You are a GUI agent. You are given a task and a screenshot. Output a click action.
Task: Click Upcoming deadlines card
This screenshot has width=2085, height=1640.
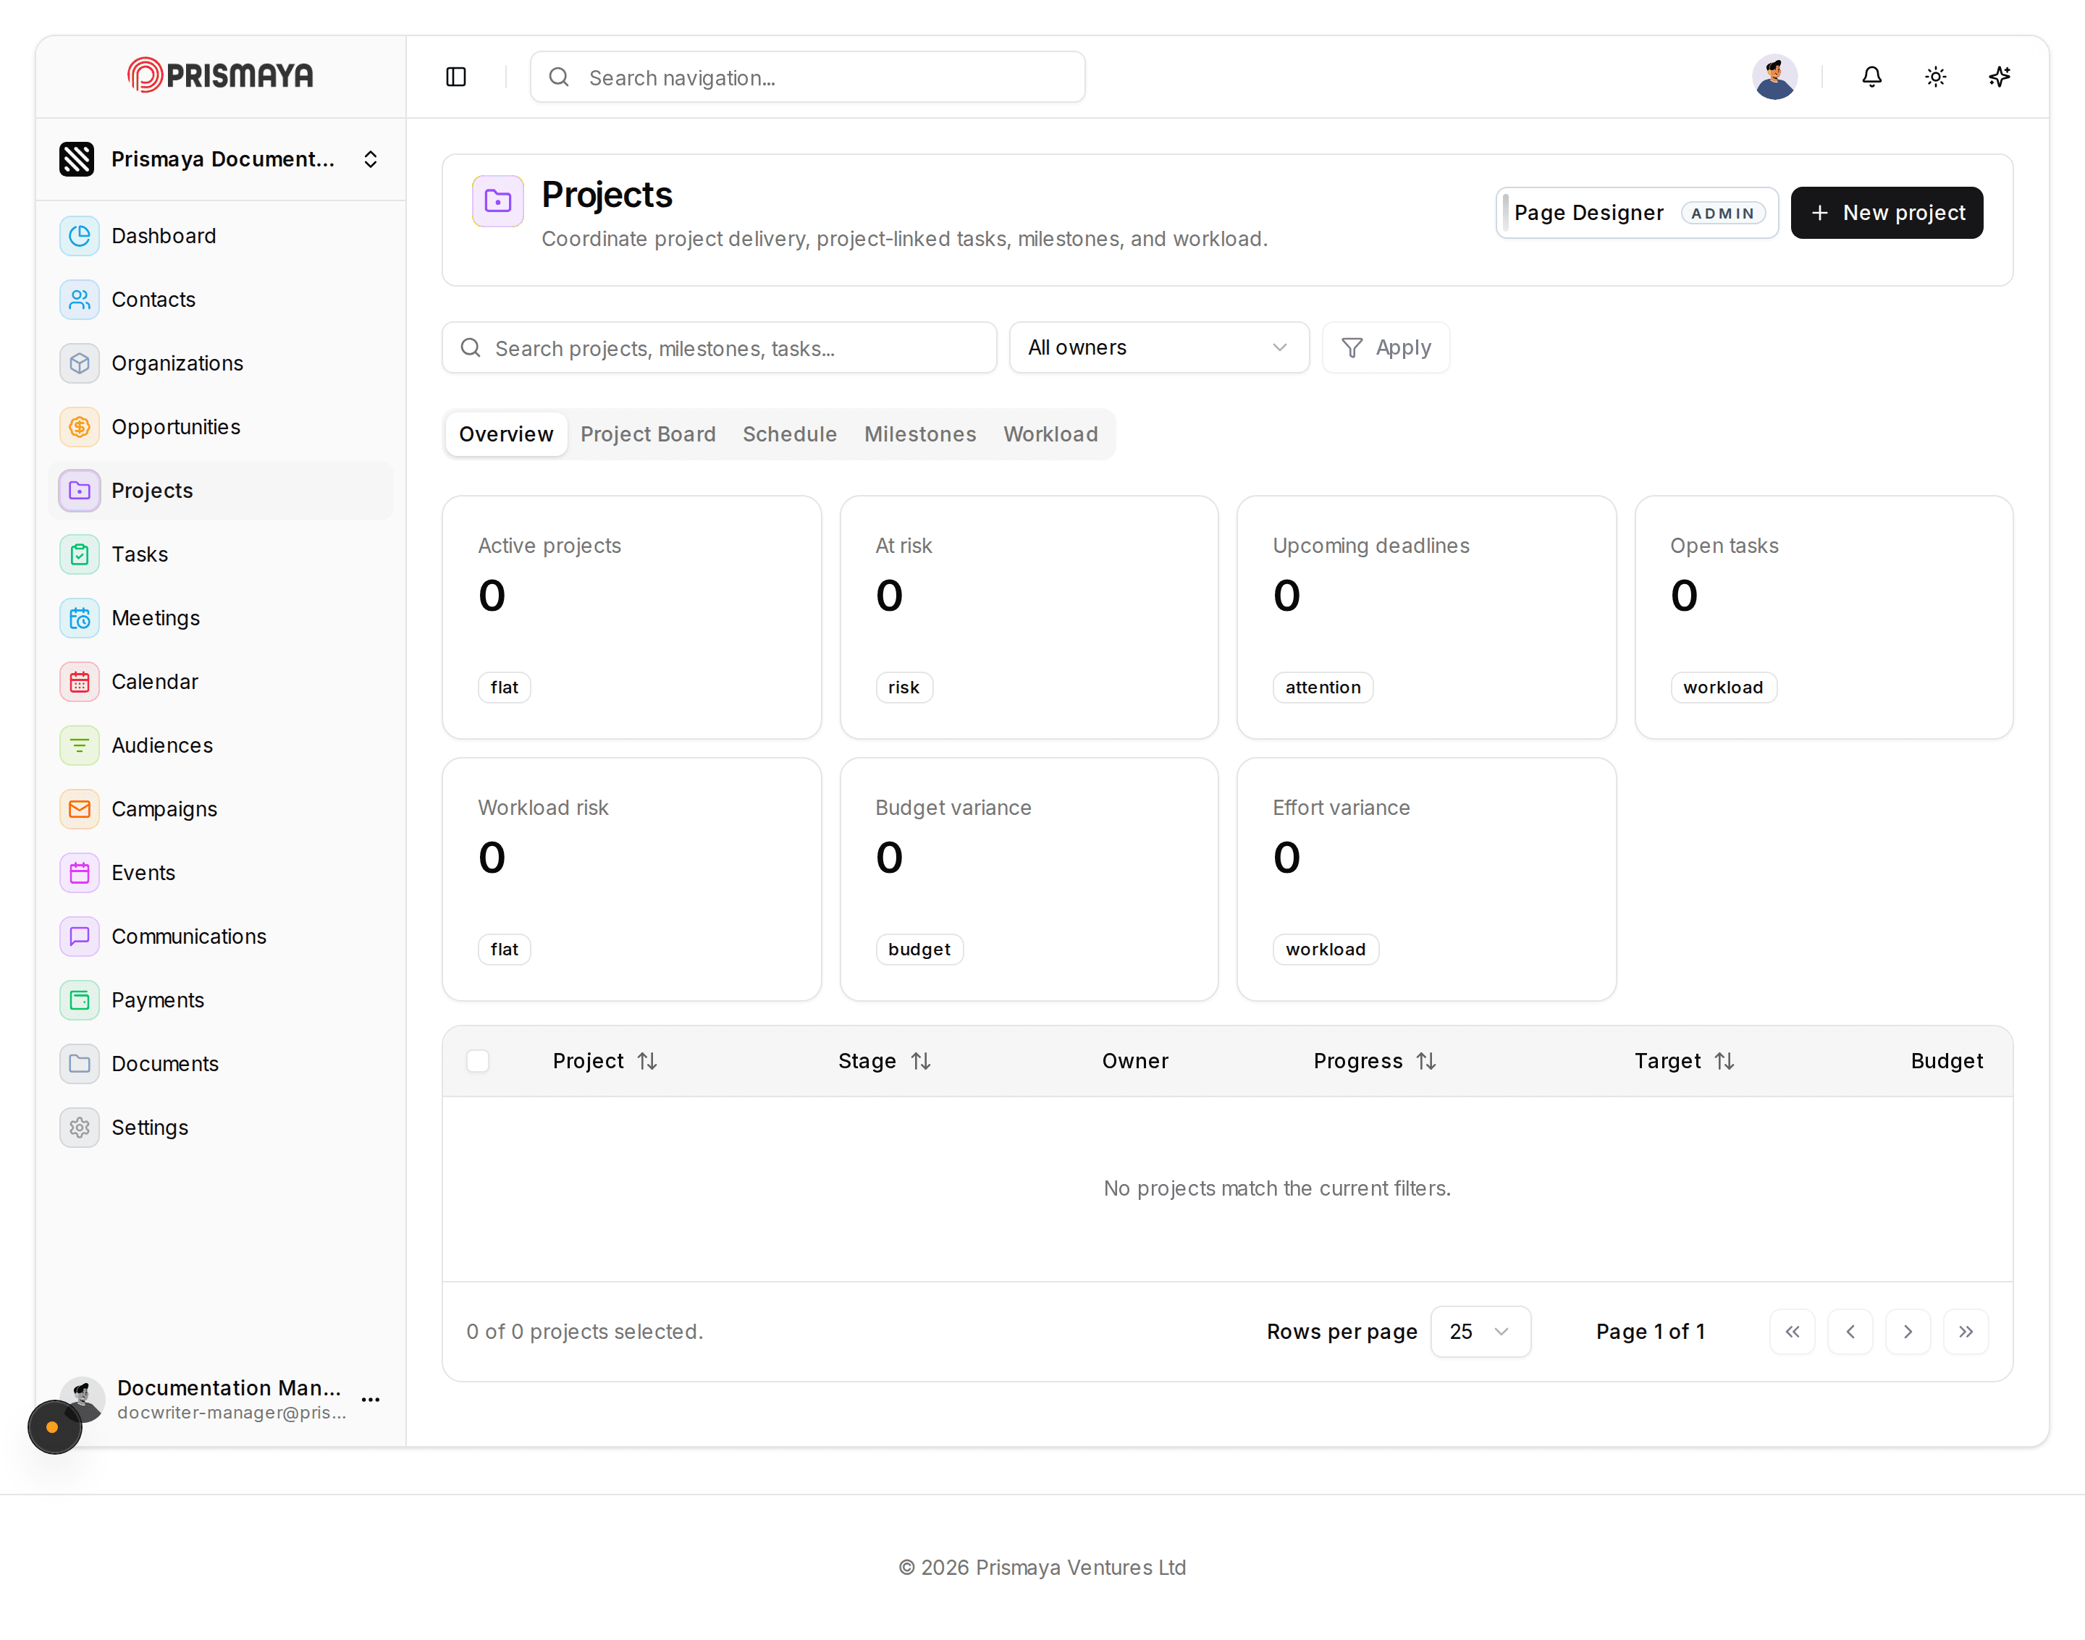1426,617
